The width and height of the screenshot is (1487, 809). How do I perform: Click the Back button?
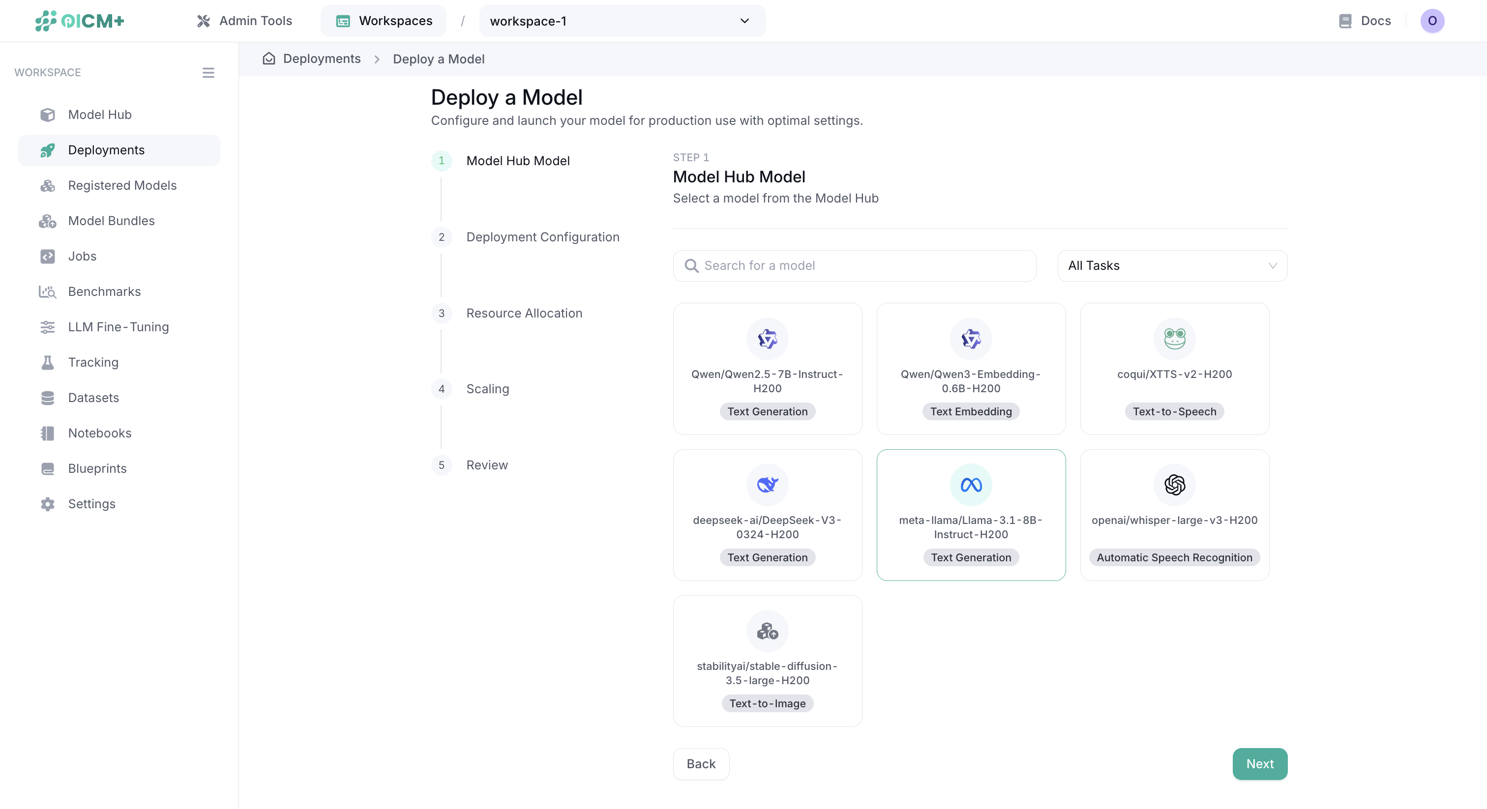tap(701, 763)
